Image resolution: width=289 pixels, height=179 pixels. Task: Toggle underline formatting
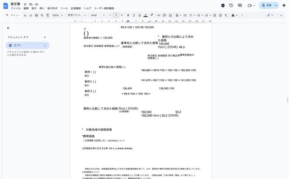coord(140,15)
